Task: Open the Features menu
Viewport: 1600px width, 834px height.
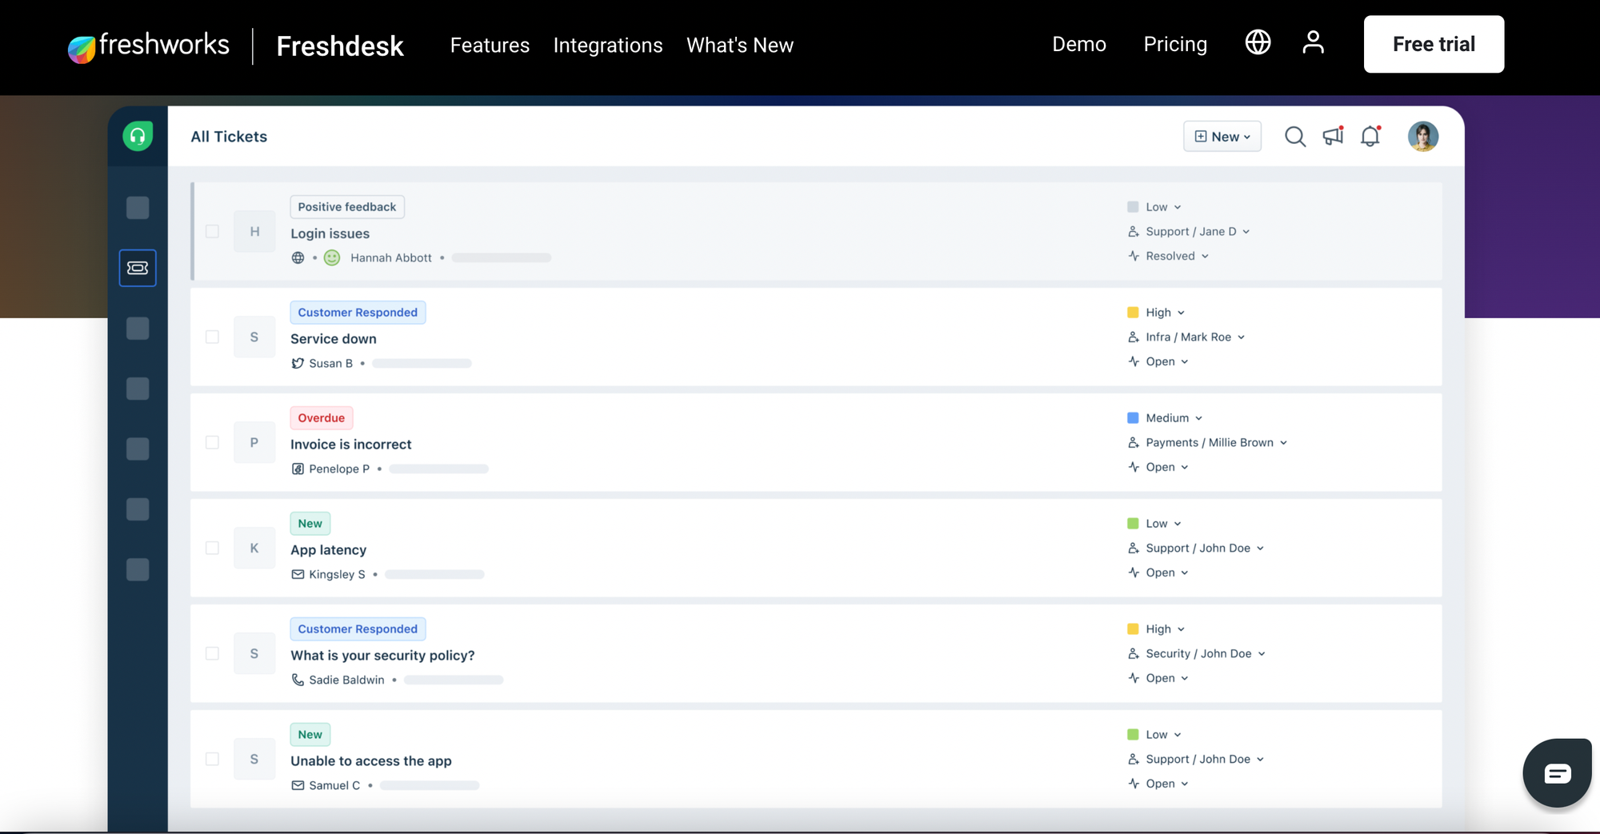Action: pyautogui.click(x=489, y=46)
